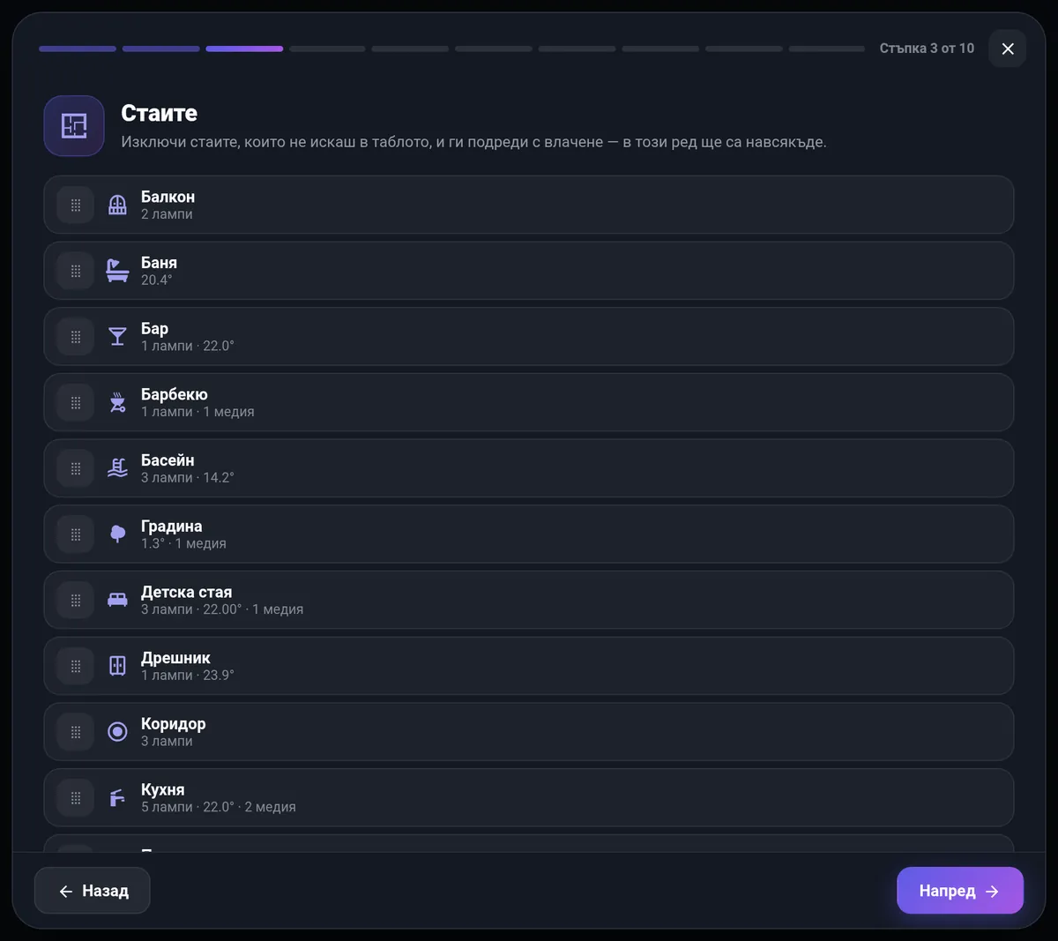Viewport: 1058px width, 941px height.
Task: Click the Стъпка 3 от 10 label
Action: click(x=927, y=49)
